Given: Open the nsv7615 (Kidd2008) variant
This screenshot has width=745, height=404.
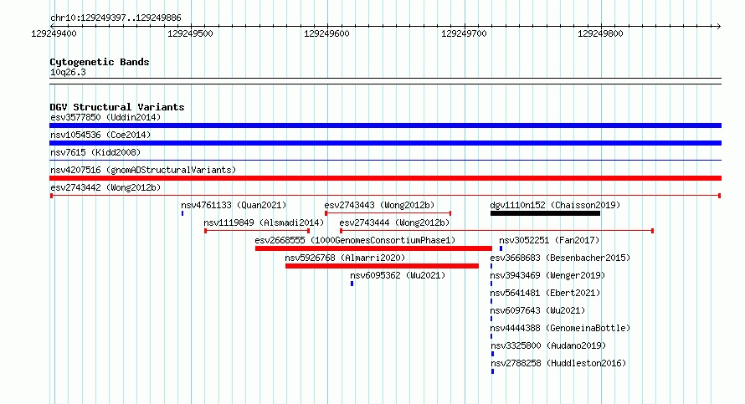Looking at the screenshot, I should tap(95, 152).
